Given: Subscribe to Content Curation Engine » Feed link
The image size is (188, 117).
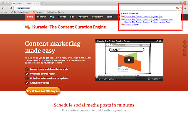Looking at the screenshot, I should click(144, 16).
